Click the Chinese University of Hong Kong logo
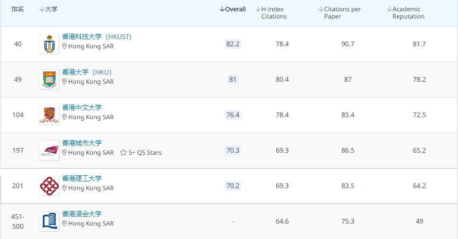Screen dimensions: 458x239 [x=49, y=115]
